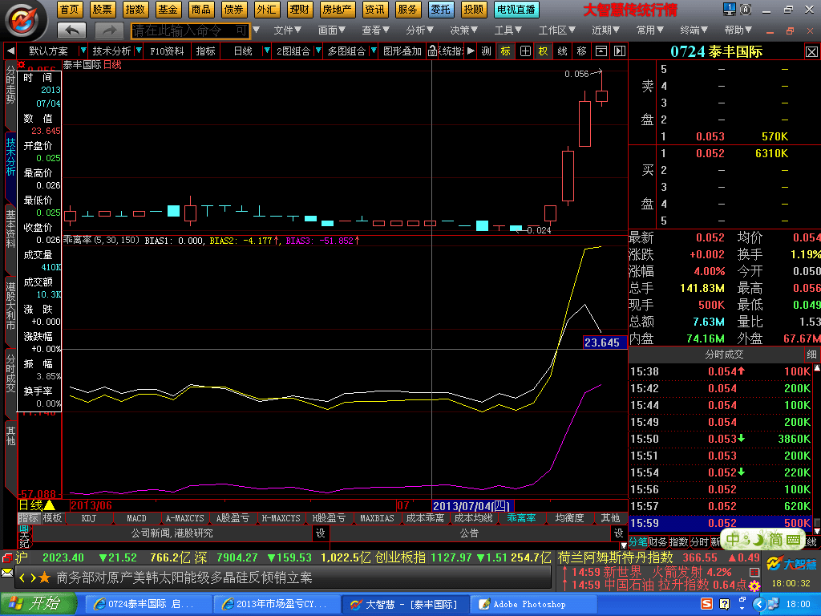Screen dimensions: 821x616
Task: Click the next news arrow in ticker
Action: click(32, 577)
